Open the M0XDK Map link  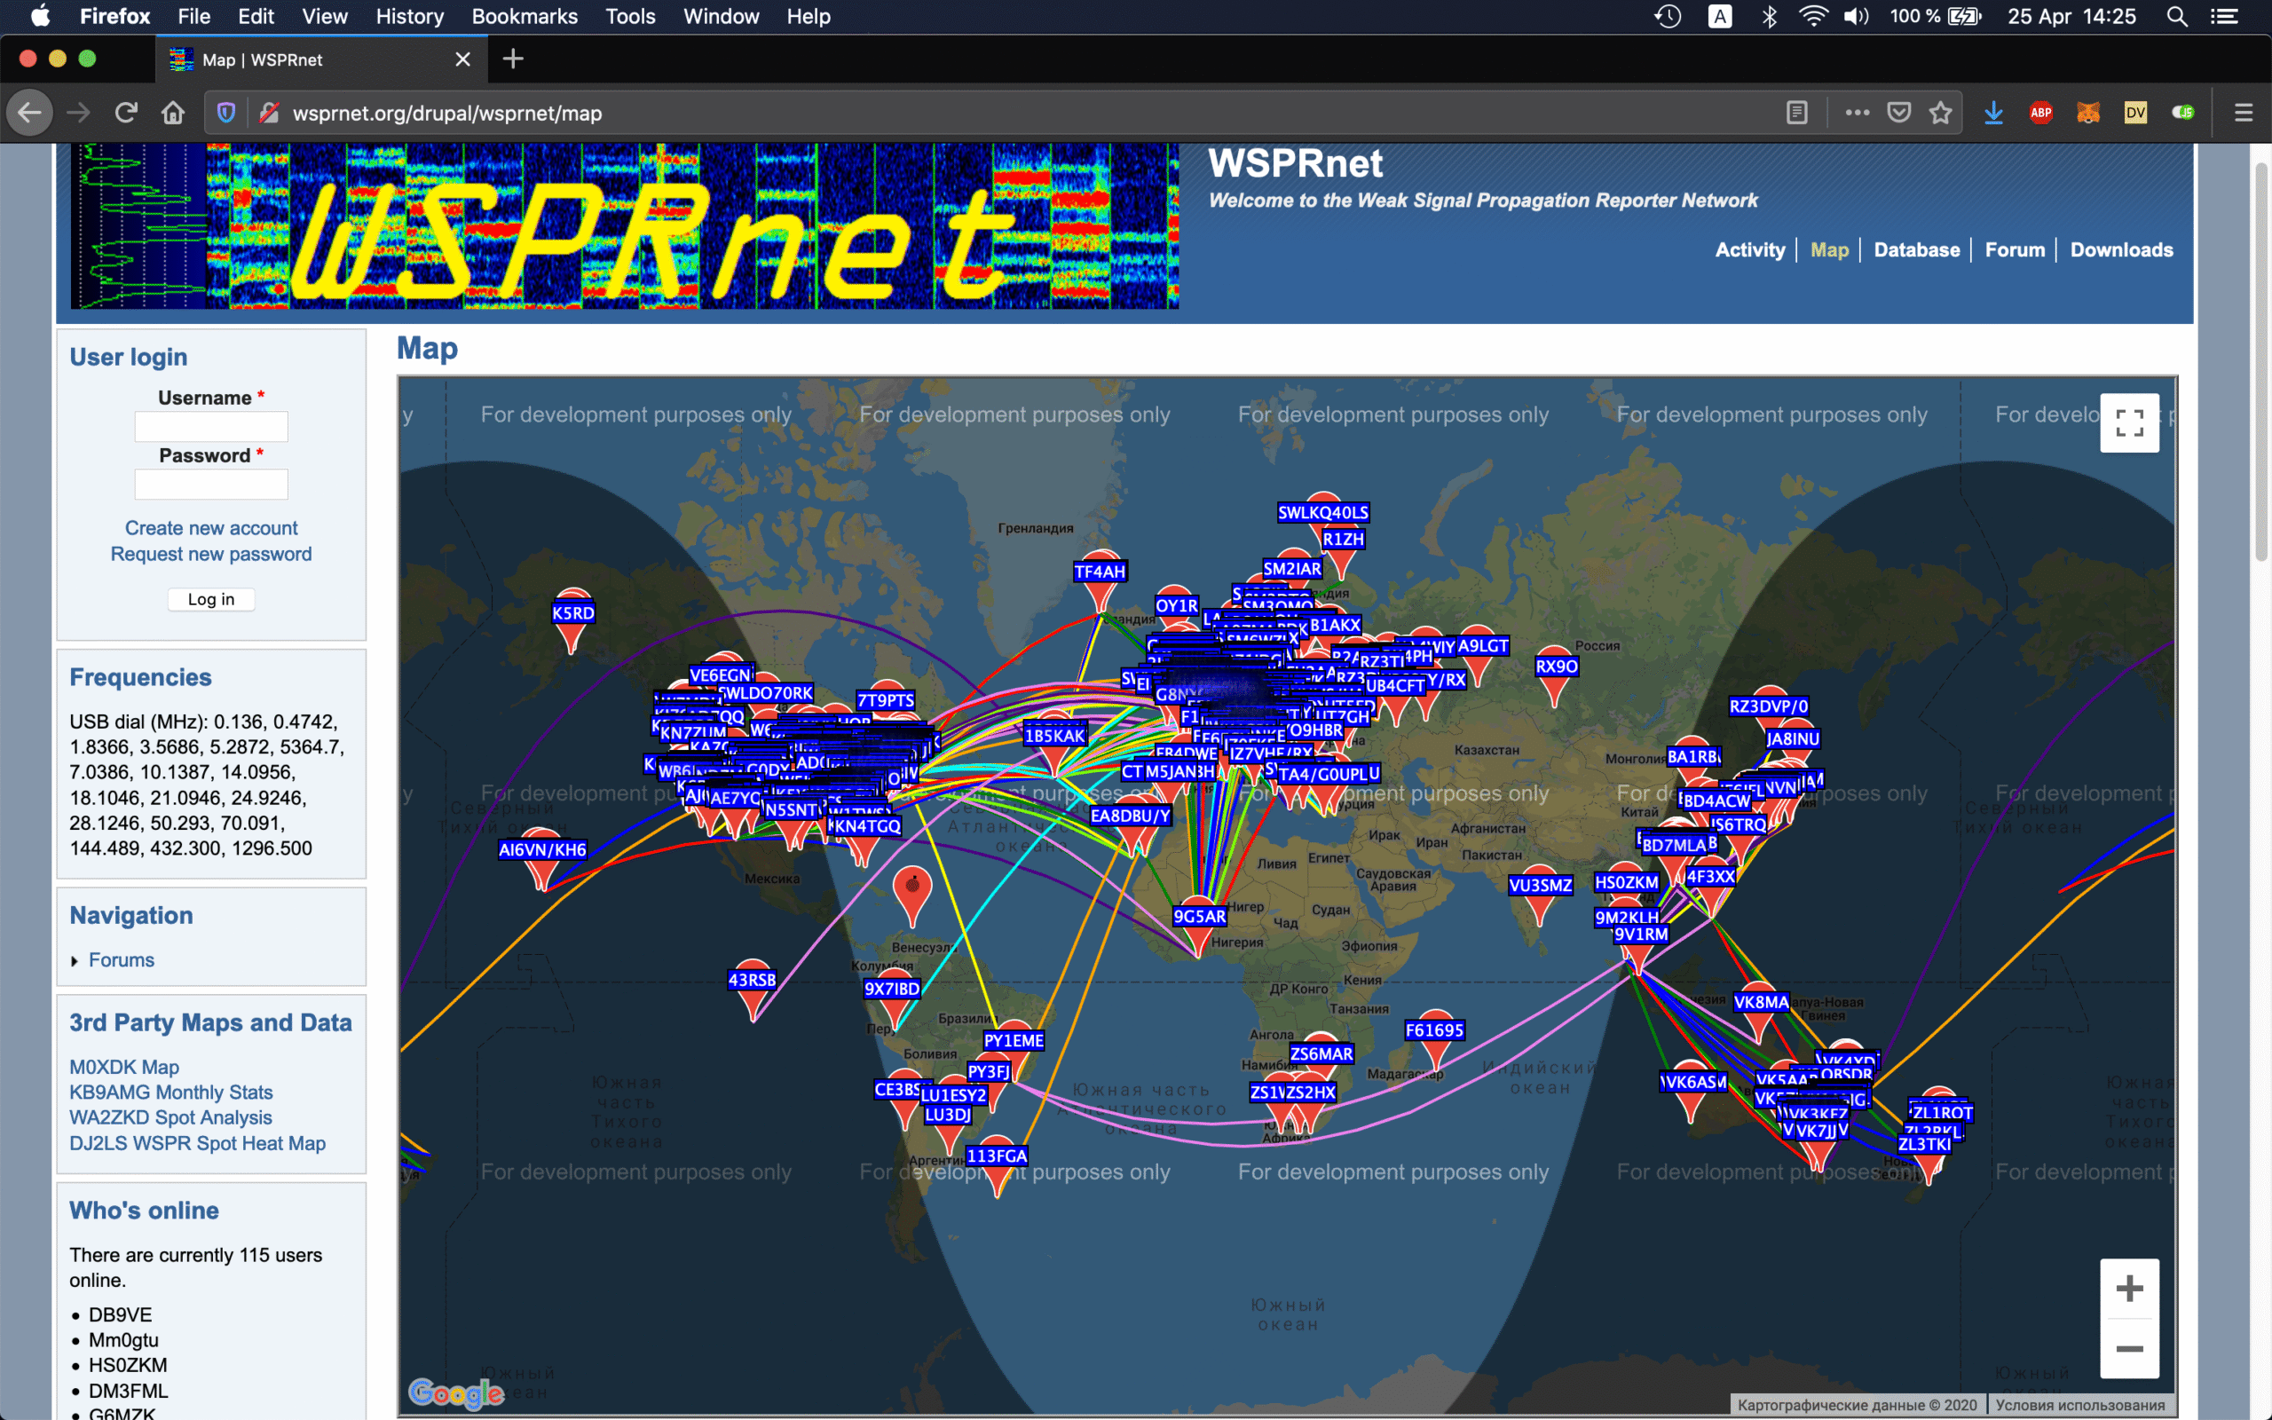[124, 1067]
